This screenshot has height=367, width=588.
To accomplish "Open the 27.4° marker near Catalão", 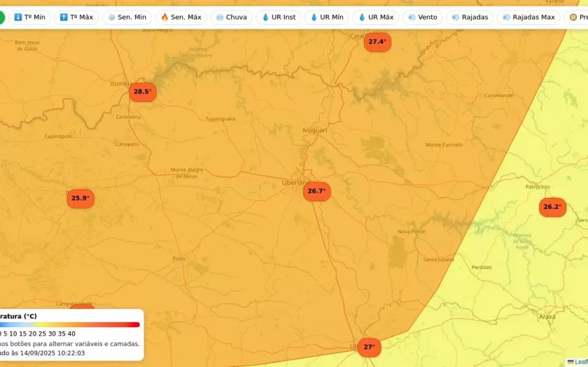I will [377, 42].
